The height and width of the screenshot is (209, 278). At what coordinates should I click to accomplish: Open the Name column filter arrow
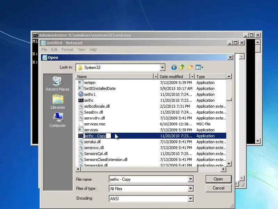coord(156,77)
